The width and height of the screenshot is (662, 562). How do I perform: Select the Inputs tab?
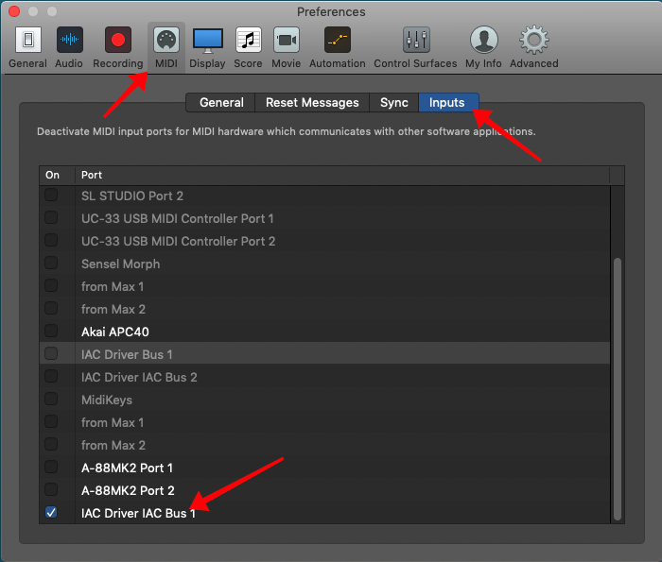pyautogui.click(x=447, y=102)
